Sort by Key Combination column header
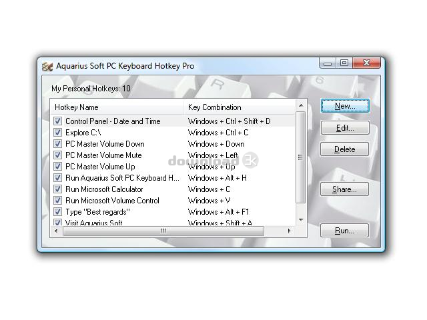 click(240, 107)
